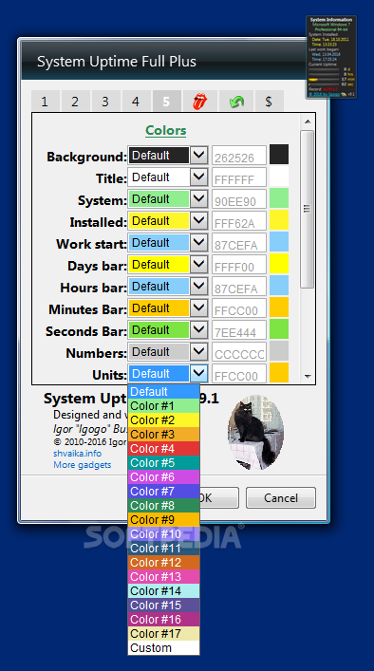Click the Installed yellow swatch

pyautogui.click(x=279, y=219)
